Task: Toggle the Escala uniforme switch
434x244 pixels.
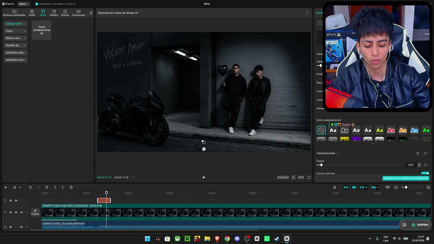Action: pos(425,174)
